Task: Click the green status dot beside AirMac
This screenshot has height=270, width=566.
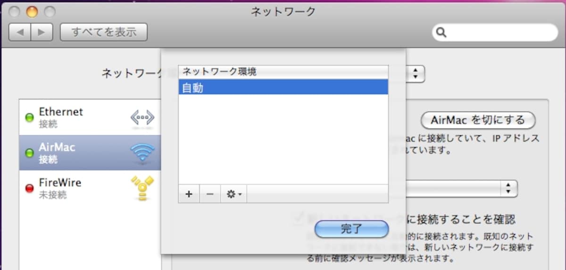Action: [29, 153]
